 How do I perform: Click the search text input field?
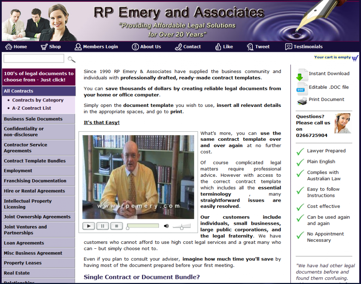point(34,59)
